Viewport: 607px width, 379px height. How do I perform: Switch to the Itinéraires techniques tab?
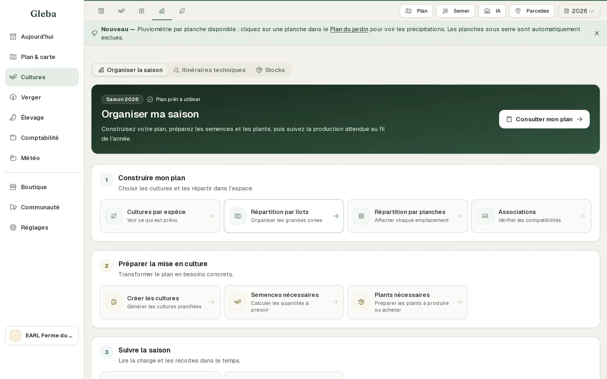209,70
